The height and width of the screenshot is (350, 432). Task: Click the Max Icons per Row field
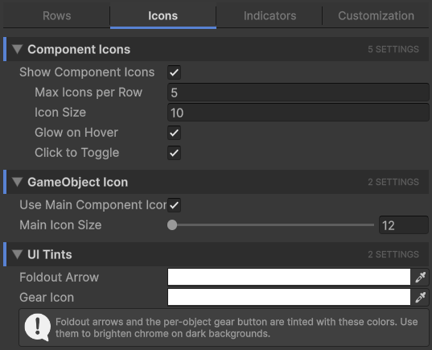298,93
